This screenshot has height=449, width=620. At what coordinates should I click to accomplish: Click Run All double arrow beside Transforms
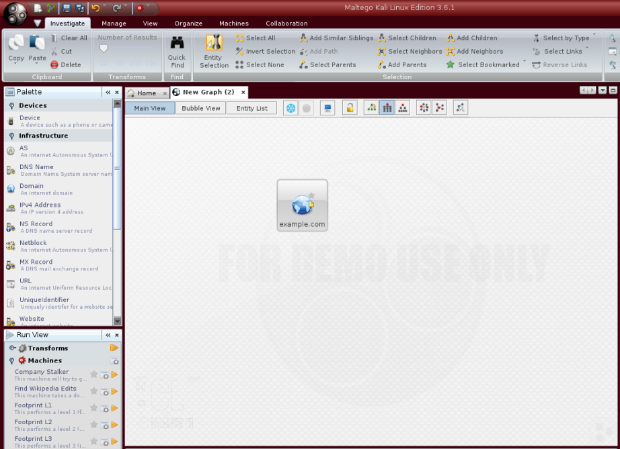(114, 348)
